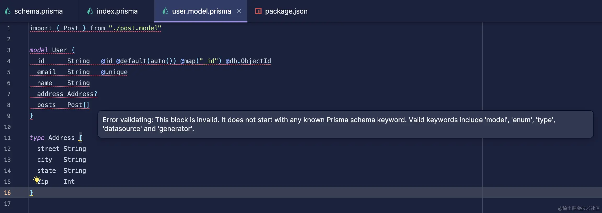Click line number 1 in the gutter

[x=9, y=28]
